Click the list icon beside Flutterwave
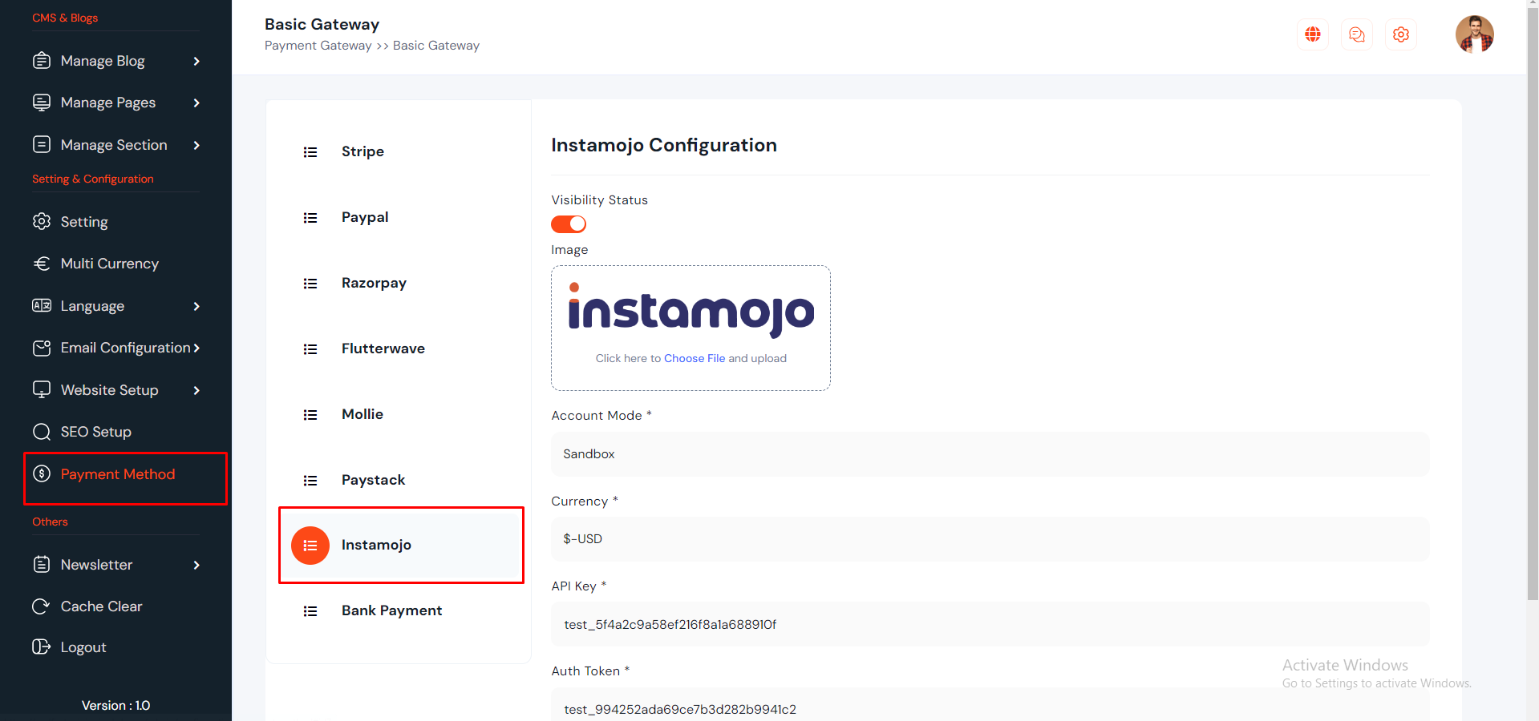1539x721 pixels. tap(310, 349)
